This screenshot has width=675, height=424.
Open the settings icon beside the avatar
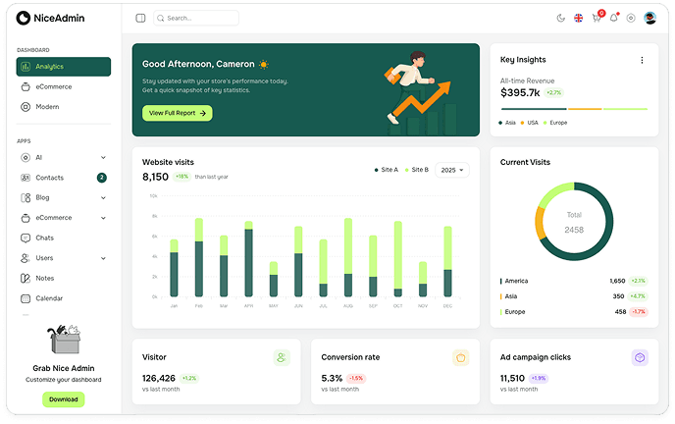click(631, 18)
